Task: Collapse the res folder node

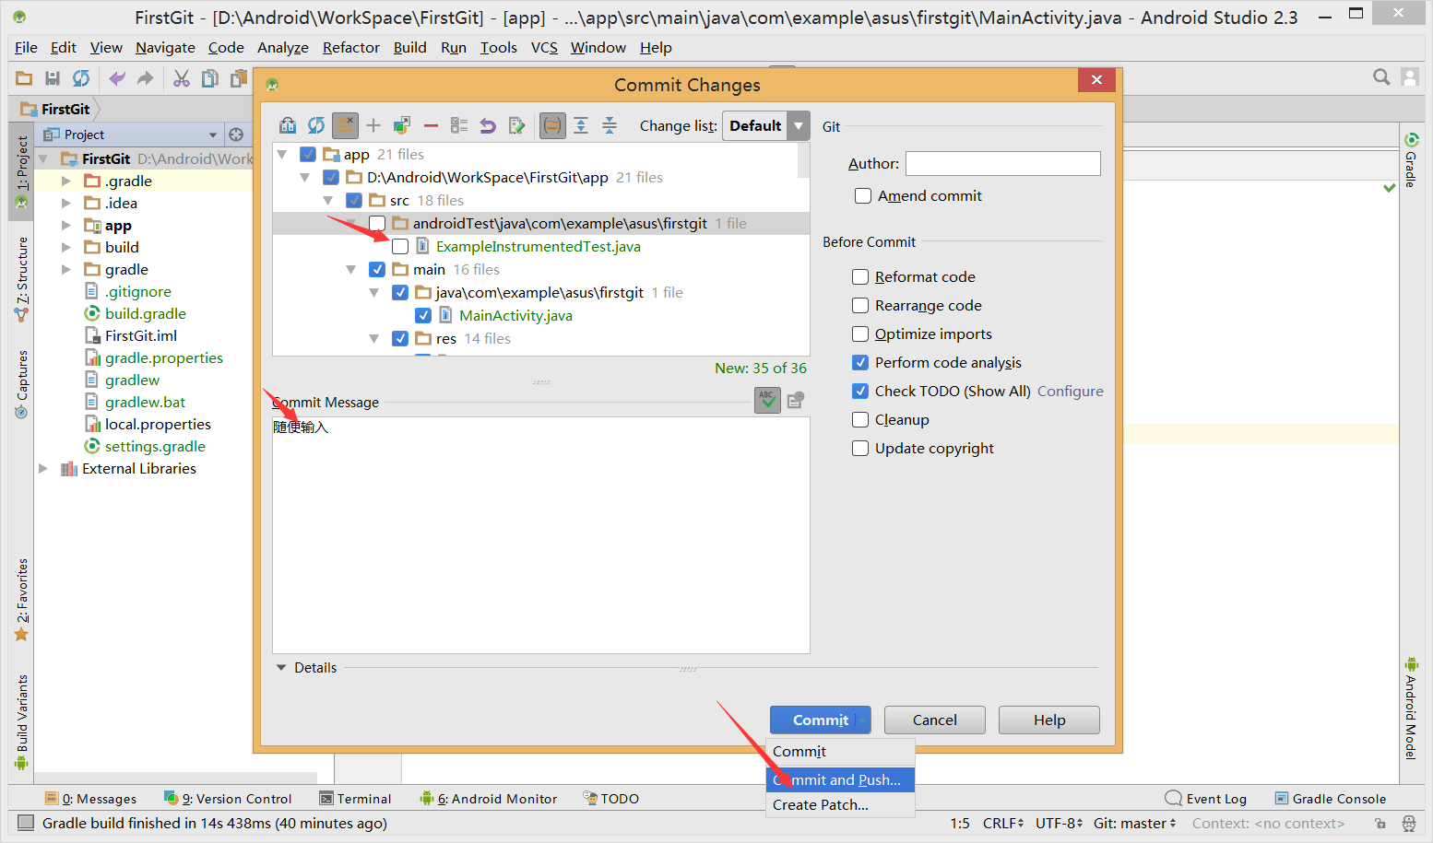Action: (x=374, y=339)
